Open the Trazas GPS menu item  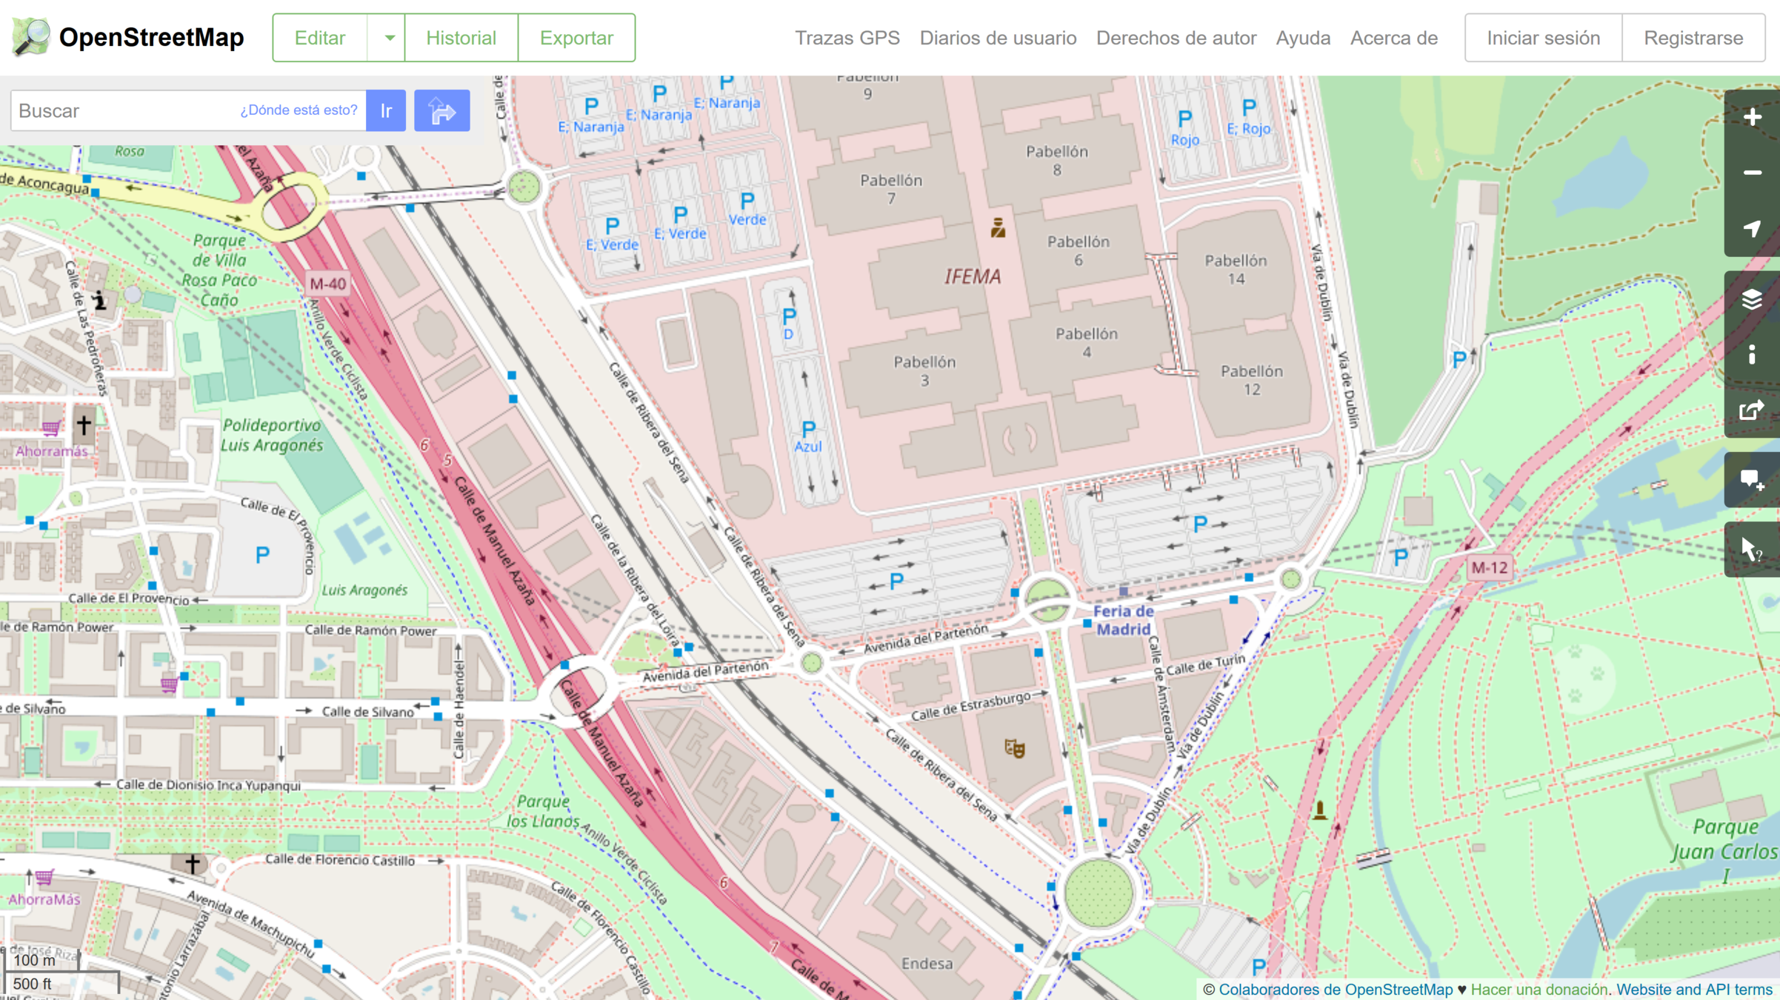pyautogui.click(x=847, y=38)
